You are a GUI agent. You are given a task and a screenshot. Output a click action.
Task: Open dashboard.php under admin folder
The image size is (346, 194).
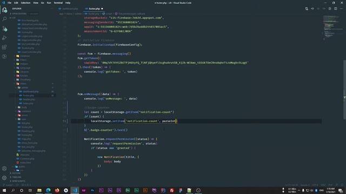[30, 92]
